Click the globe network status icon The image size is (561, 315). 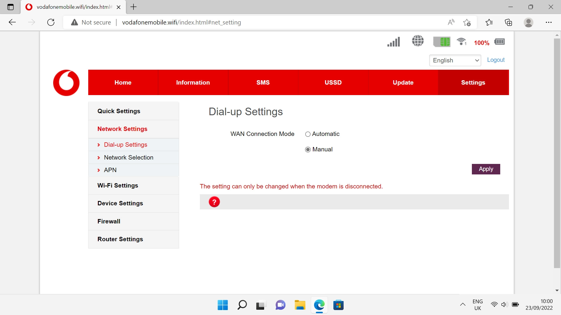[x=418, y=41]
